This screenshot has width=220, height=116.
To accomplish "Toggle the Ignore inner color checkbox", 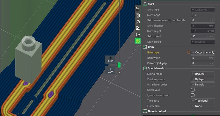I will coord(193,95).
